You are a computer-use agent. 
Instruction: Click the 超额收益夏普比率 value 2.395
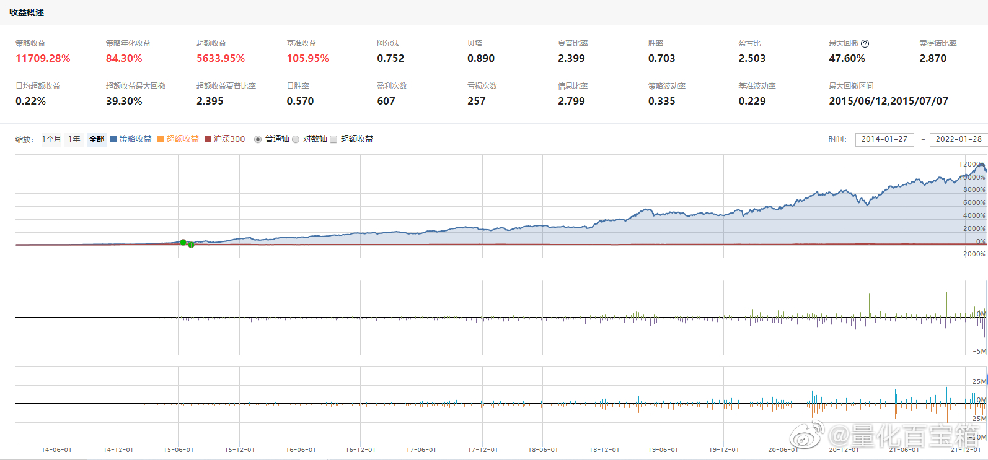tap(210, 102)
